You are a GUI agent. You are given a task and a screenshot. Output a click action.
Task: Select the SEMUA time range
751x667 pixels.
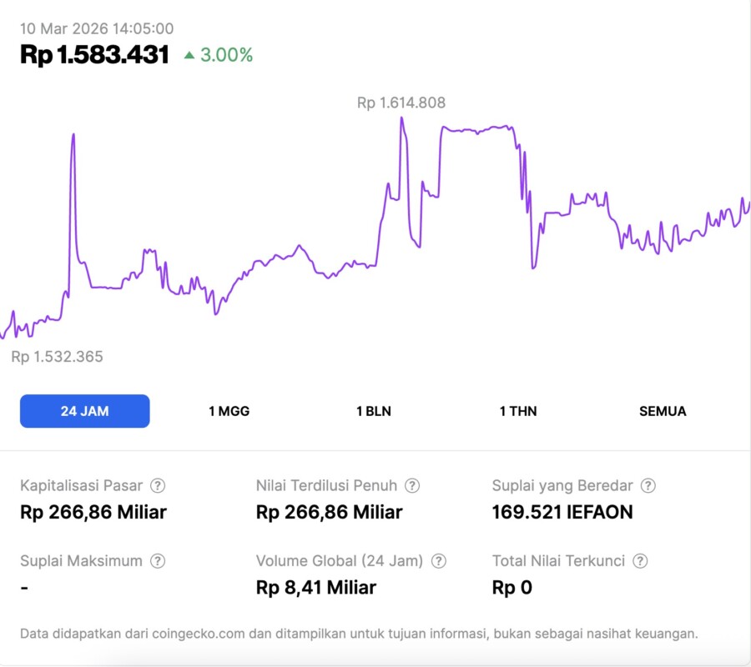coord(663,411)
